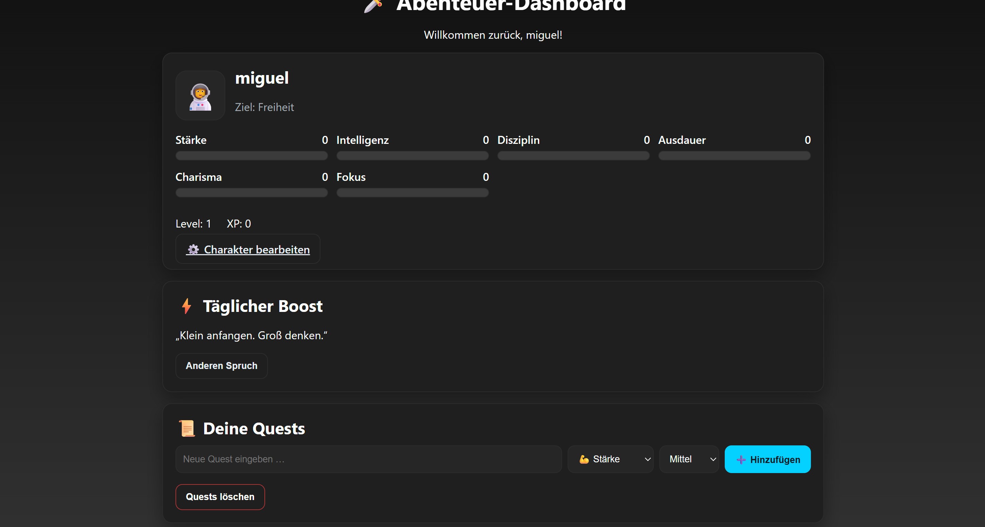Viewport: 985px width, 527px height.
Task: Click the Stärke progress bar
Action: 251,156
